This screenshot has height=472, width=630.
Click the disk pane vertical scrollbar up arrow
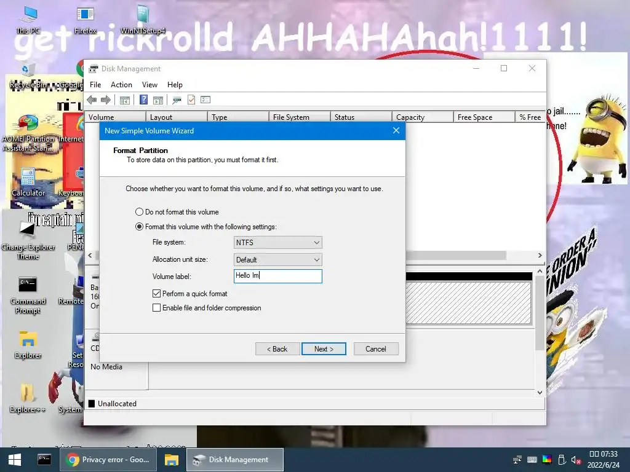(540, 271)
